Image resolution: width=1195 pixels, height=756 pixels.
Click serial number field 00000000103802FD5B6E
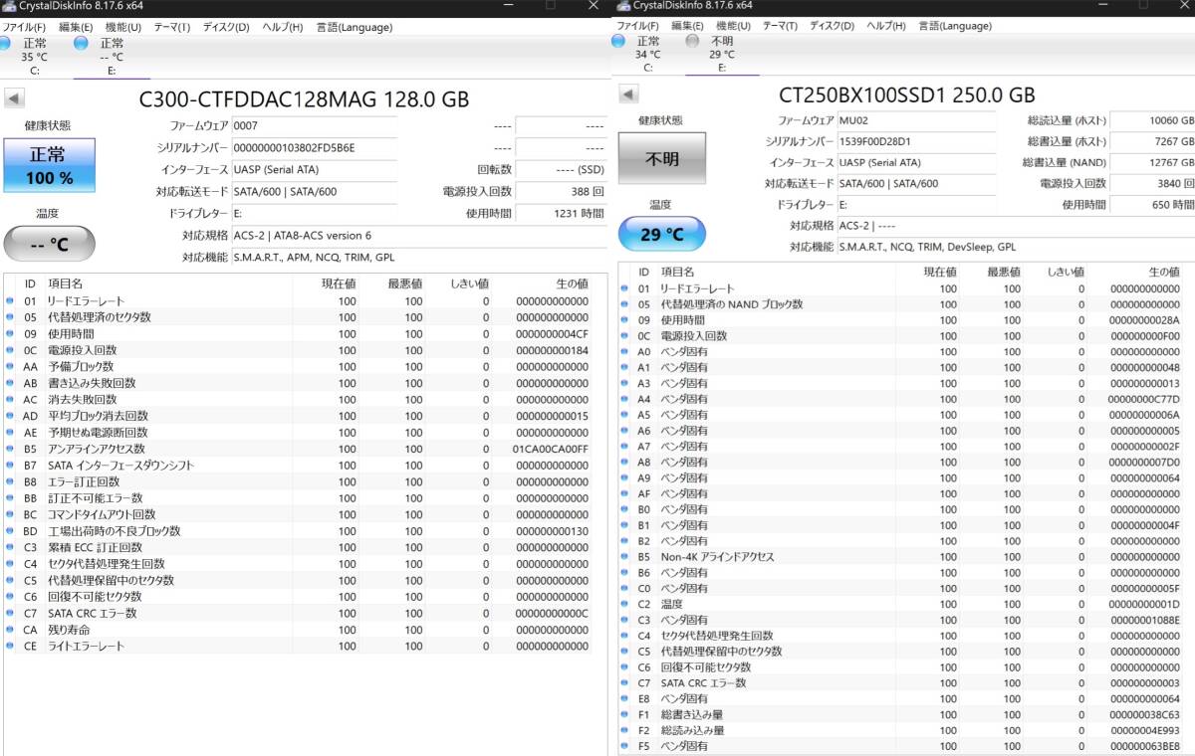(314, 148)
